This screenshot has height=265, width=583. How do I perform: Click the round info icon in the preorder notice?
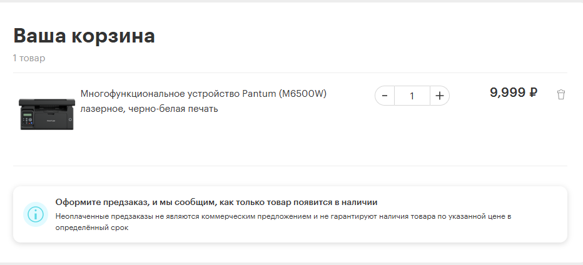pyautogui.click(x=36, y=214)
